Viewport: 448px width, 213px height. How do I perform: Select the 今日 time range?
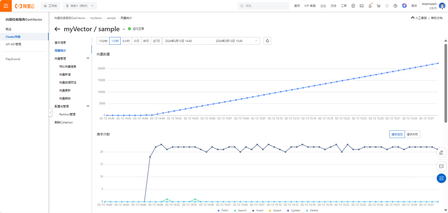click(137, 41)
